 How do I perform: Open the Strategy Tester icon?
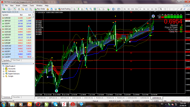click(31, 9)
